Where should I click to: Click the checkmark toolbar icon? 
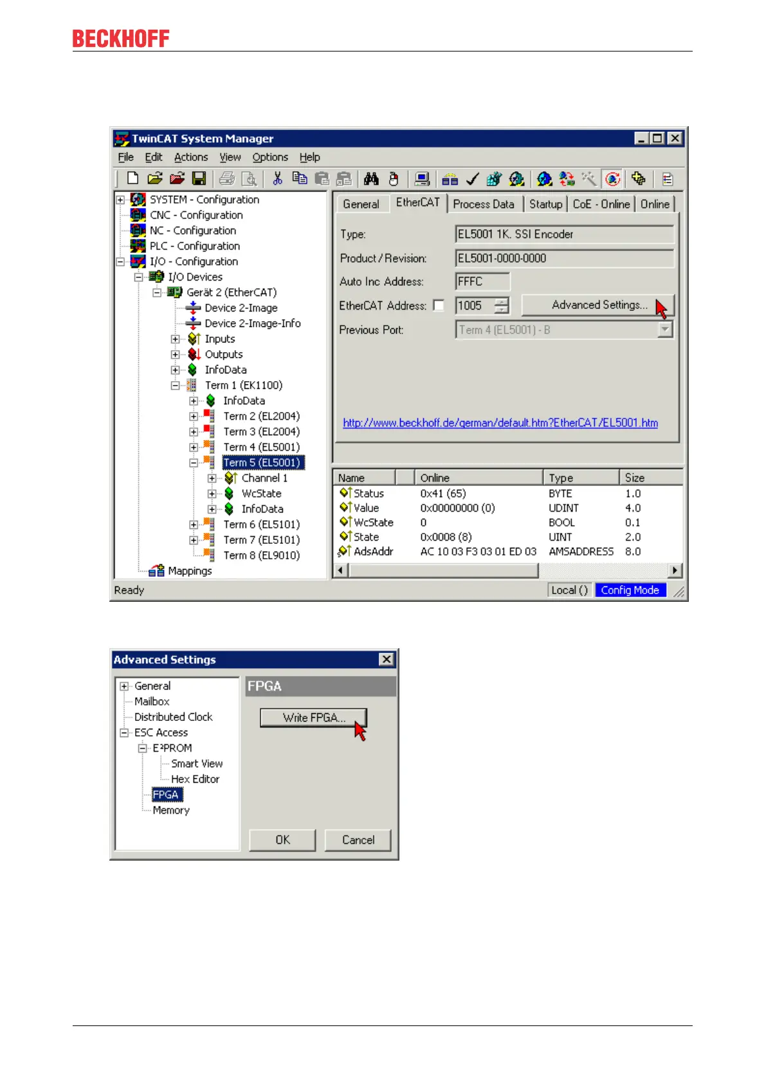(x=472, y=179)
